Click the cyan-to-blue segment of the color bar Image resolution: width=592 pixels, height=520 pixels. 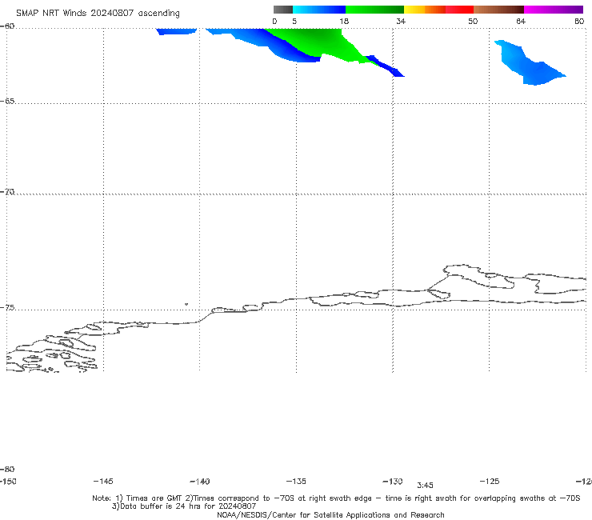click(319, 10)
